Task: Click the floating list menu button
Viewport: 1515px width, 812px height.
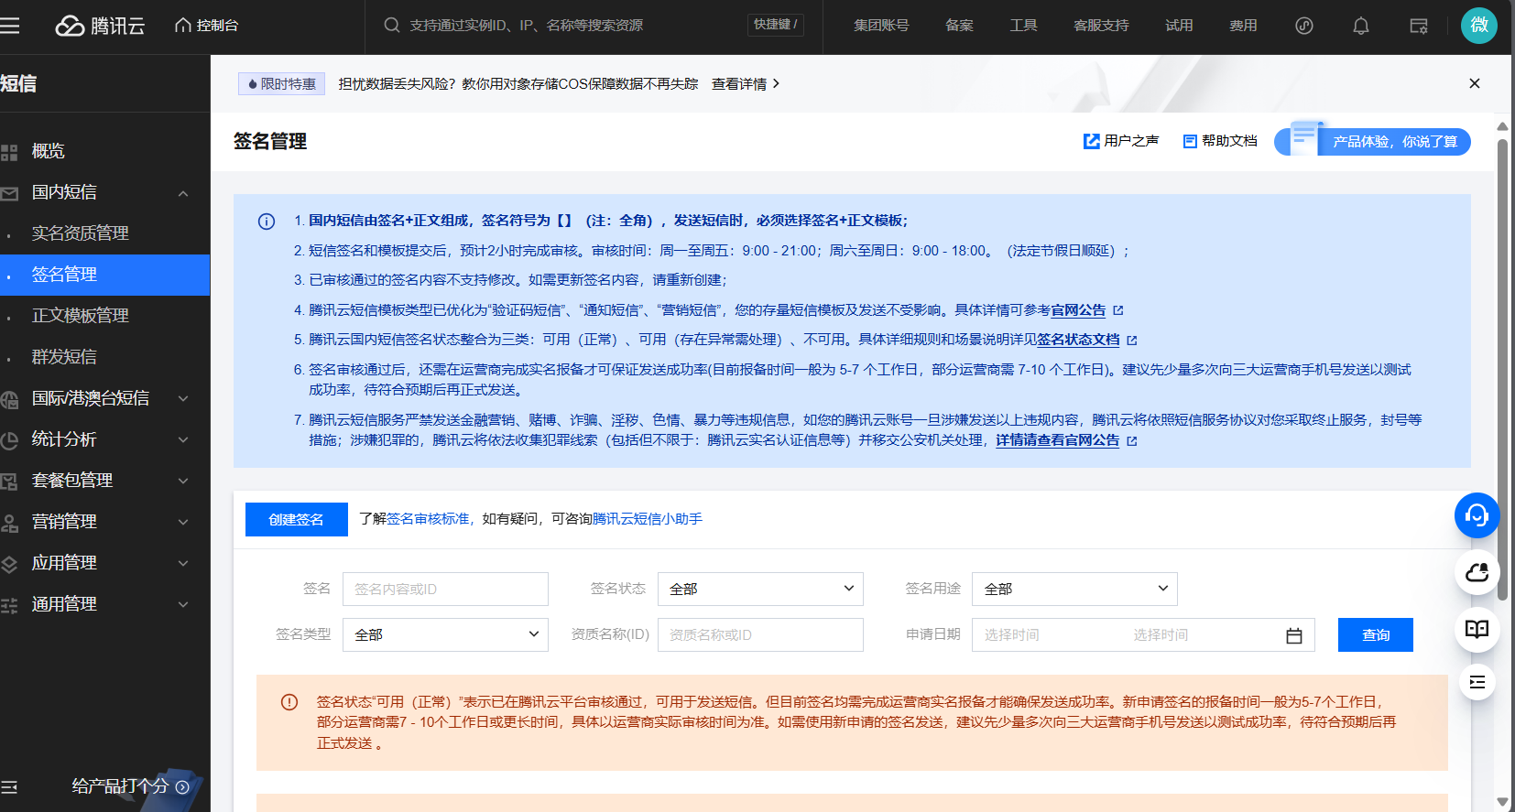Action: coord(1477,682)
